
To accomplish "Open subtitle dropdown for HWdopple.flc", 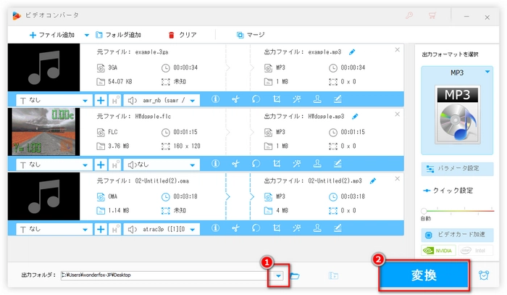I will (87, 165).
